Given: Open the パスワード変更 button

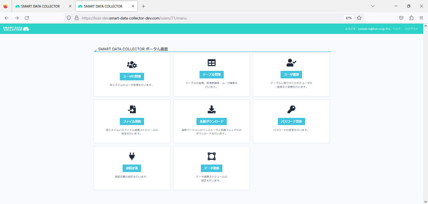Looking at the screenshot, I should 291,121.
